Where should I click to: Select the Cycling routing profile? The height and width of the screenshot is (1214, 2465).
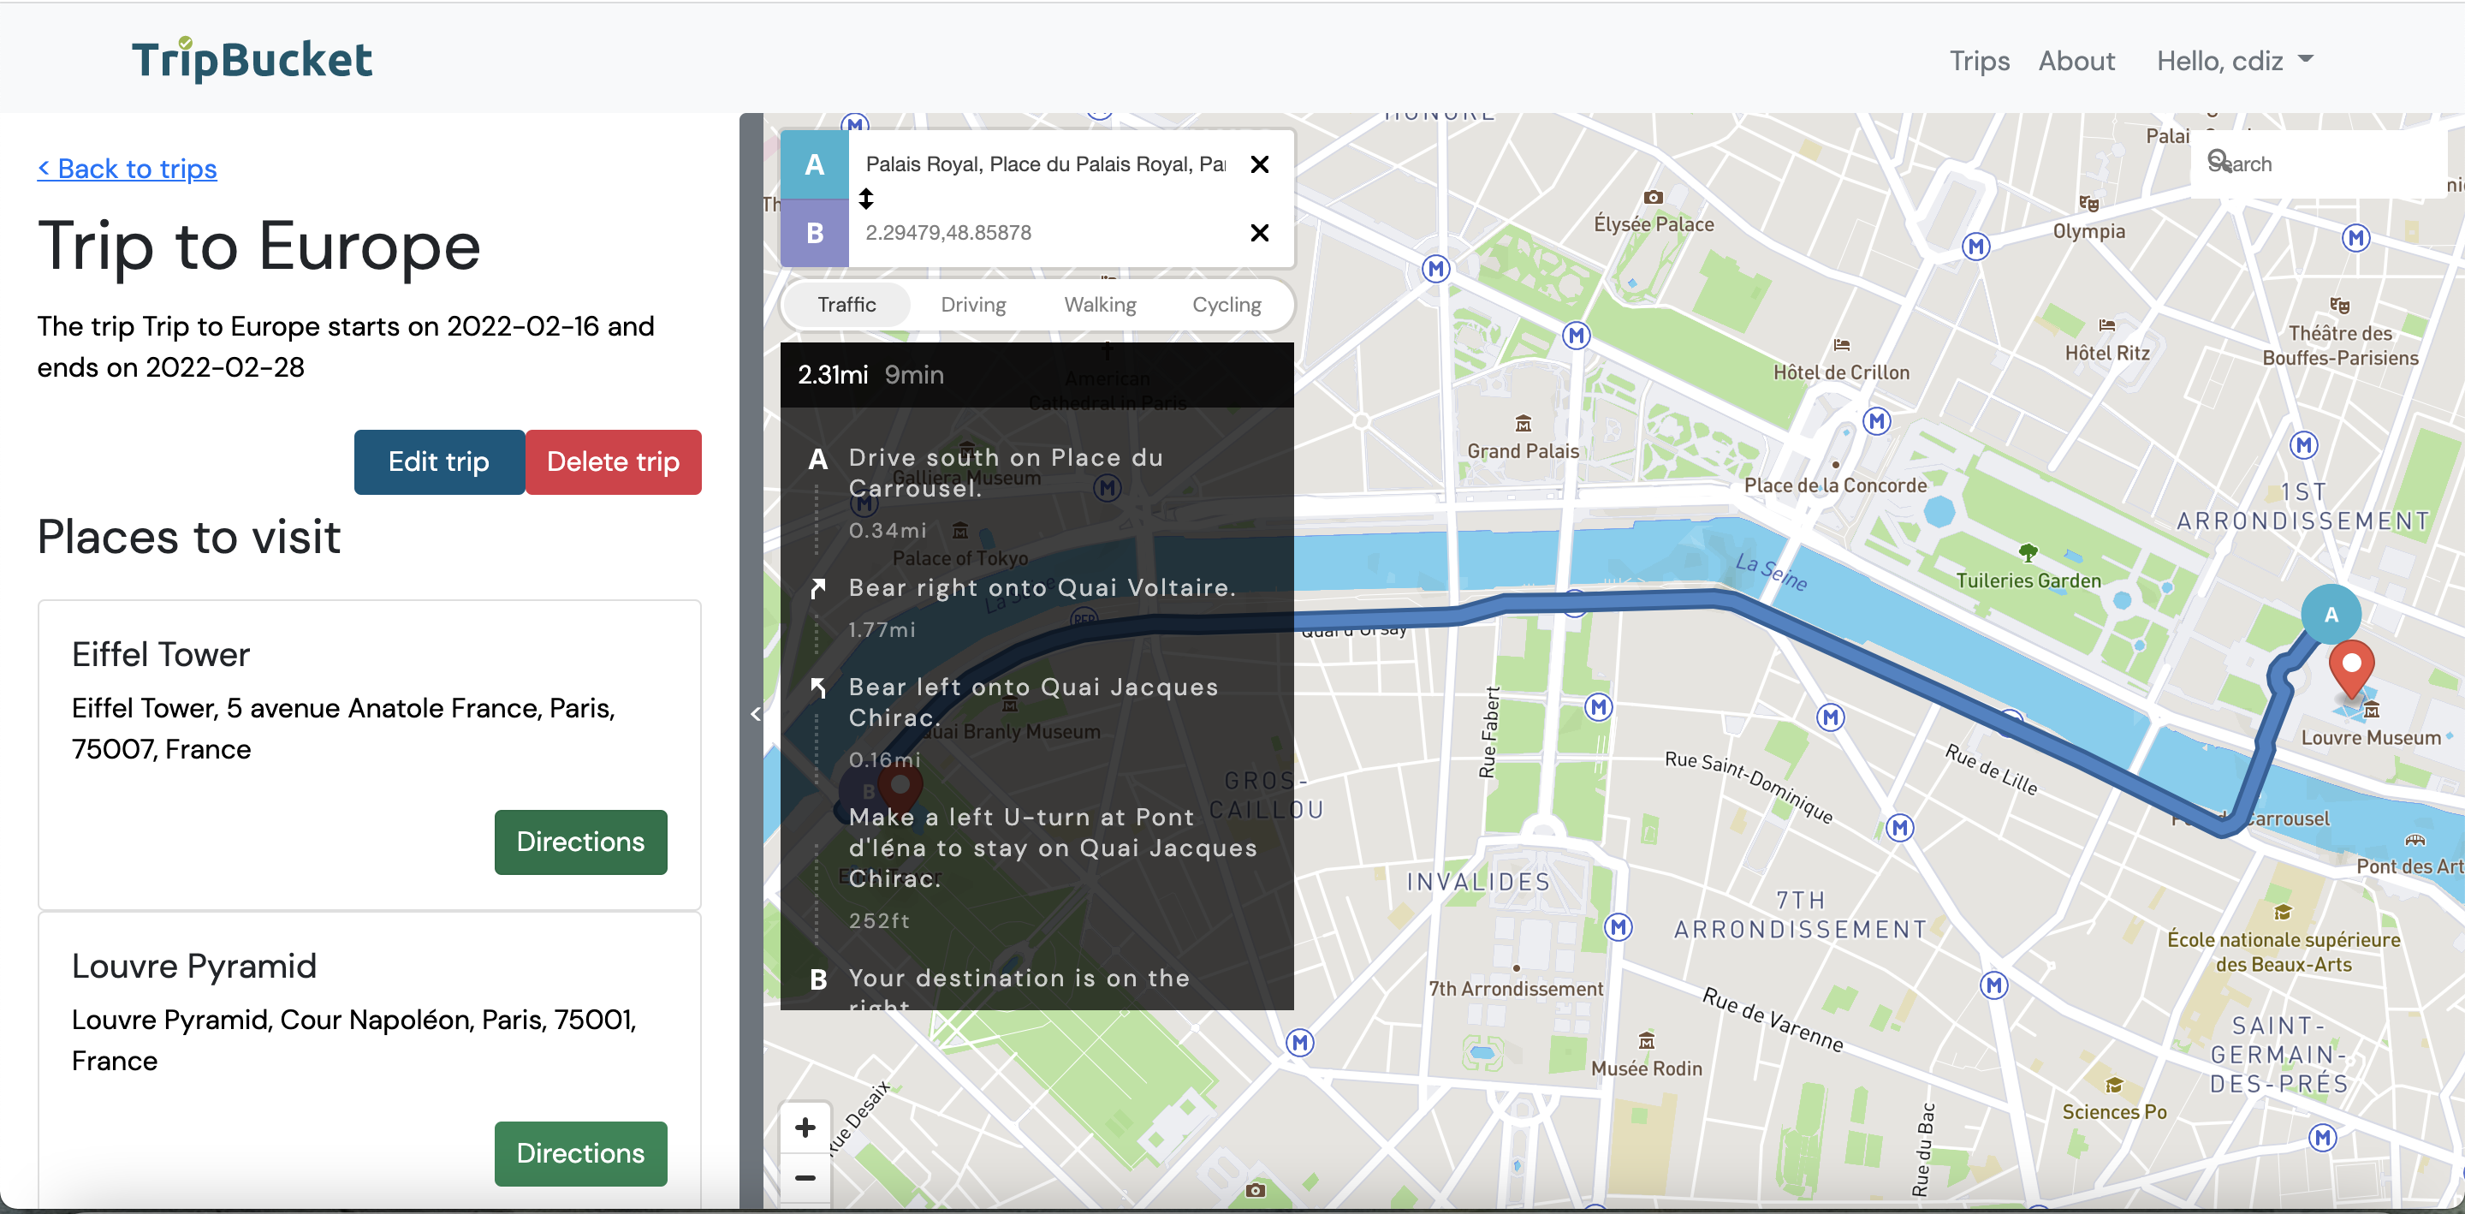[x=1226, y=305]
